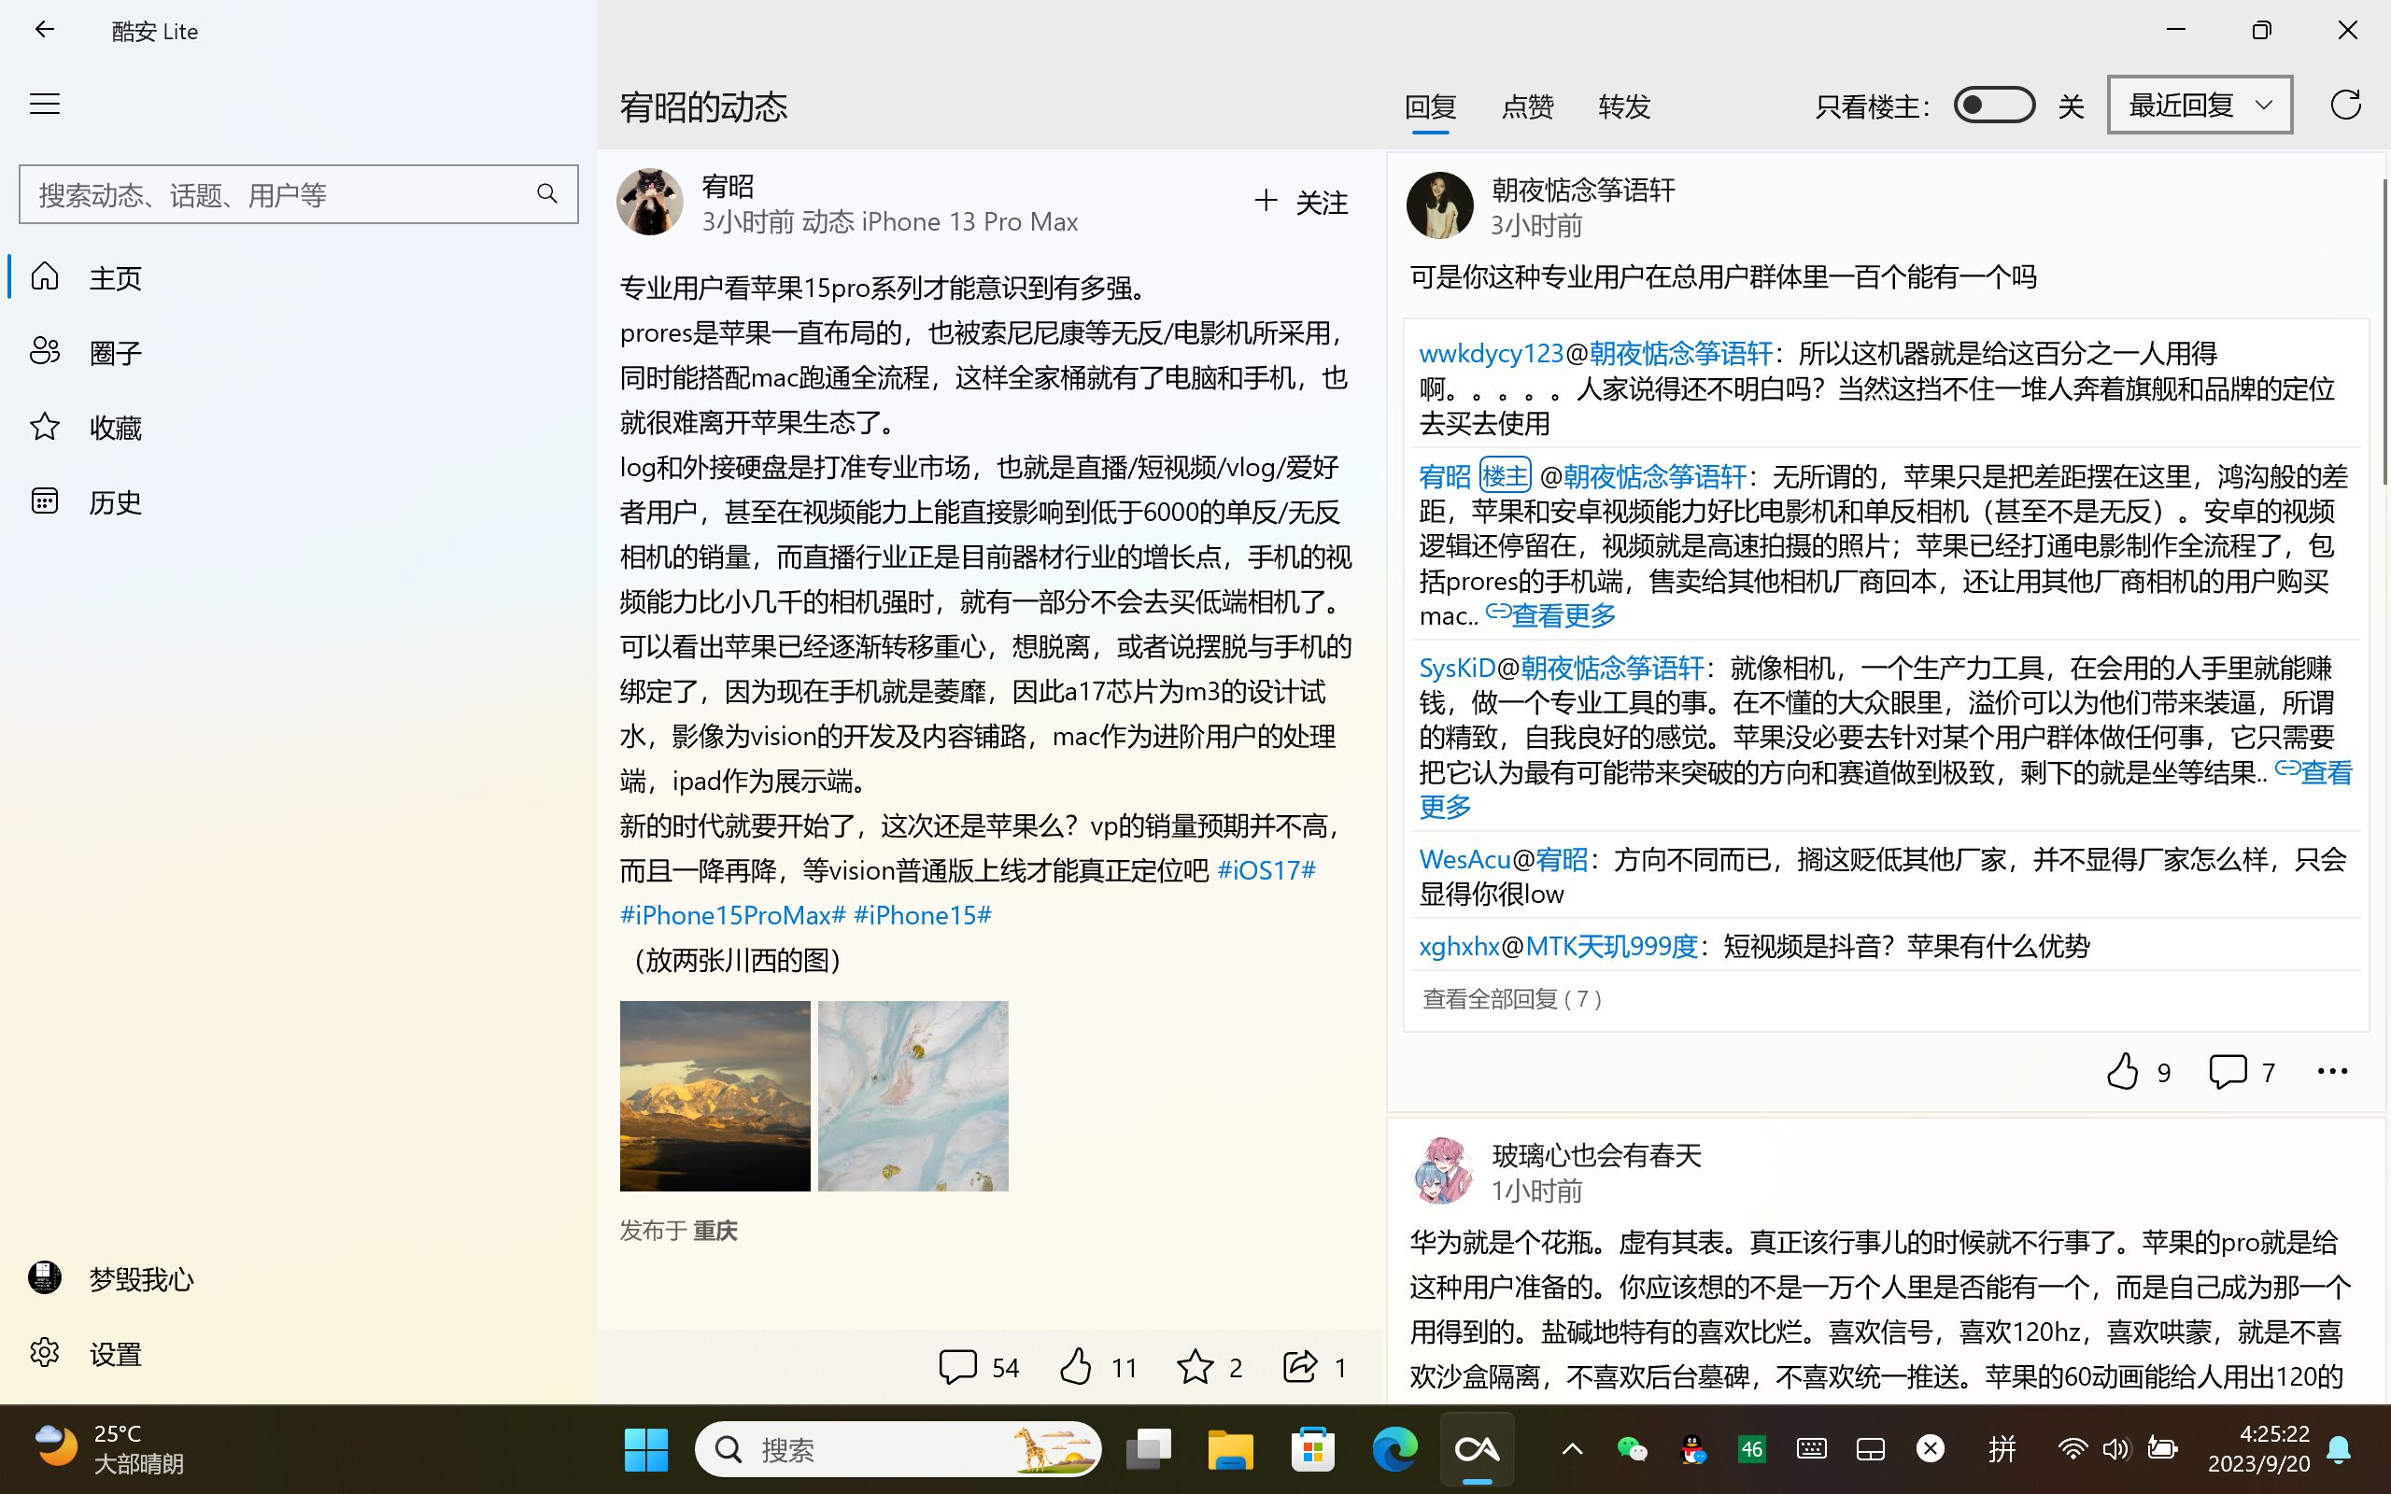Open the hamburger navigation menu
2391x1494 pixels.
click(45, 104)
